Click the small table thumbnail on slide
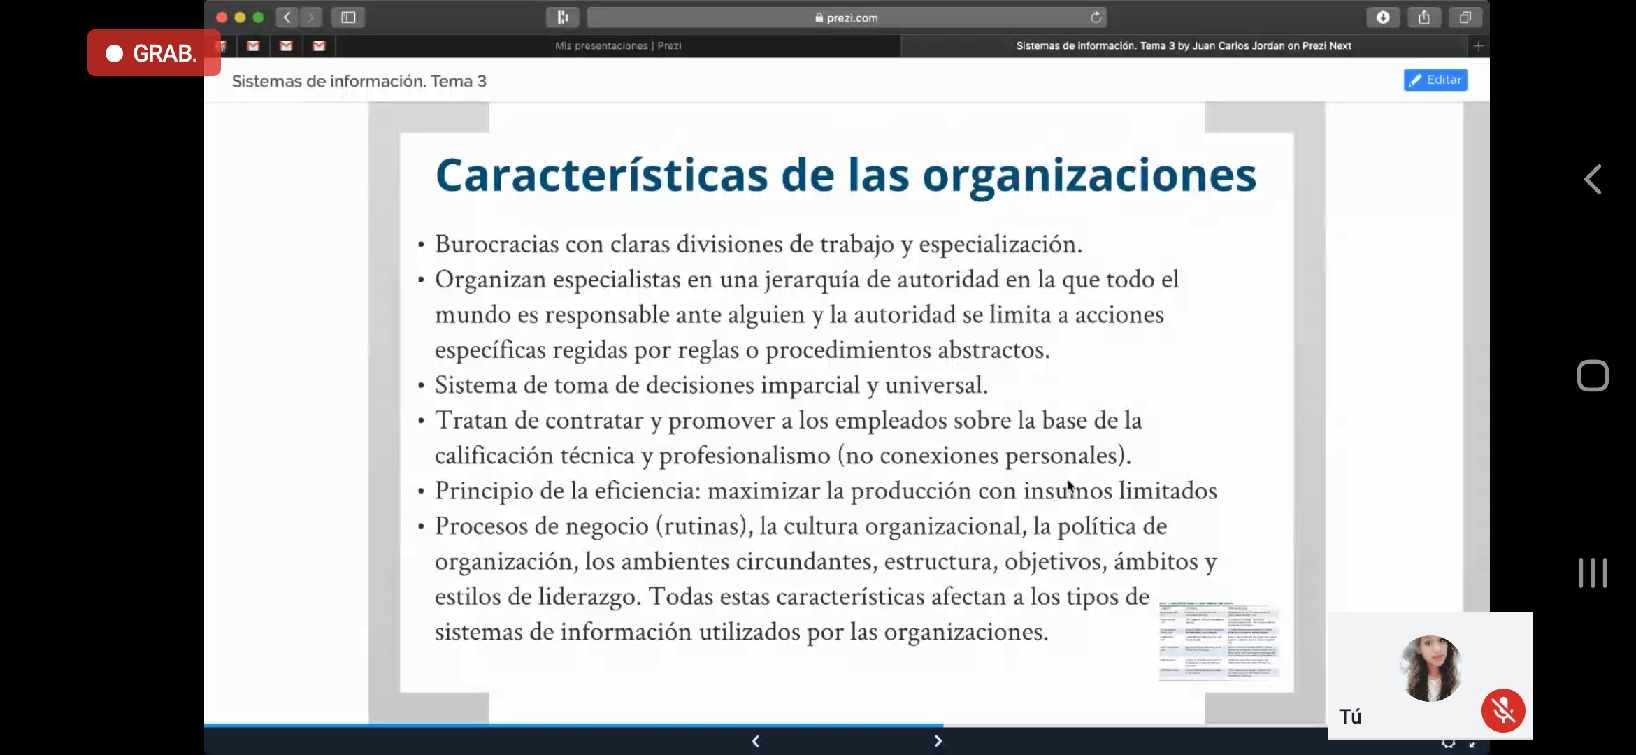The height and width of the screenshot is (755, 1636). [x=1219, y=640]
